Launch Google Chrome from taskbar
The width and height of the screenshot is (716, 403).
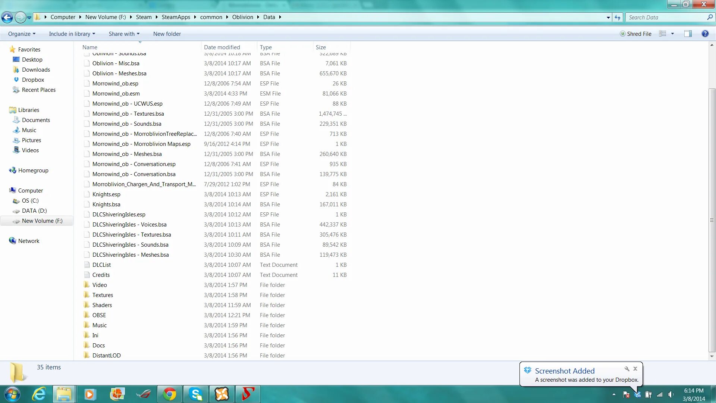point(170,394)
